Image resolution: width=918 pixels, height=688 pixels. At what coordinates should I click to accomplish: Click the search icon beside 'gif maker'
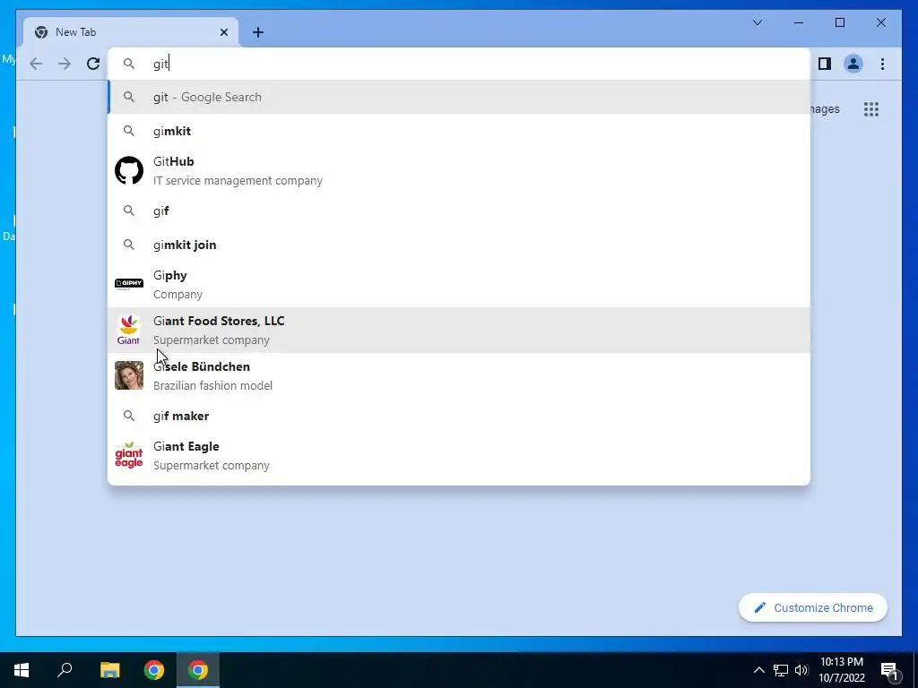(x=129, y=416)
